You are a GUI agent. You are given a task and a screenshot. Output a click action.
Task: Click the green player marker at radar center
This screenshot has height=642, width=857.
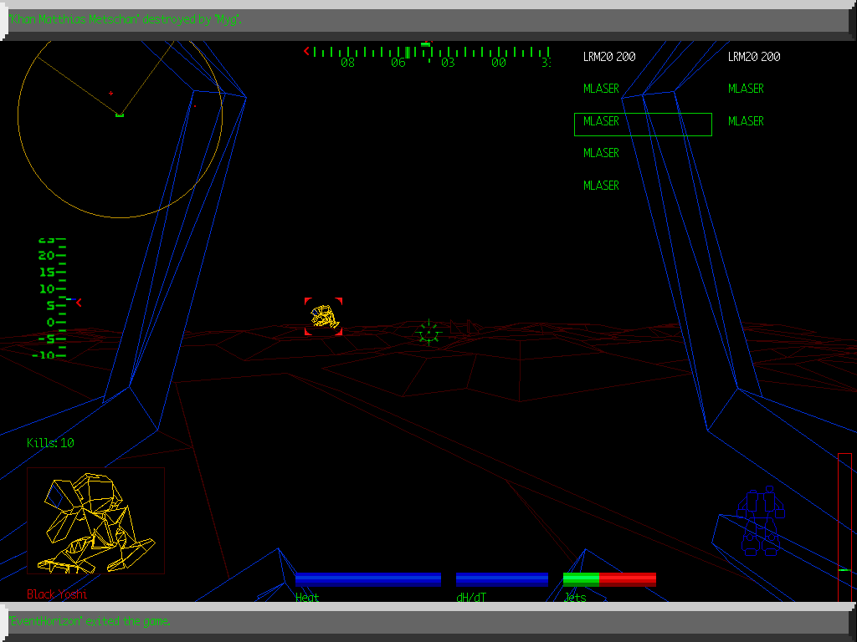[x=120, y=114]
